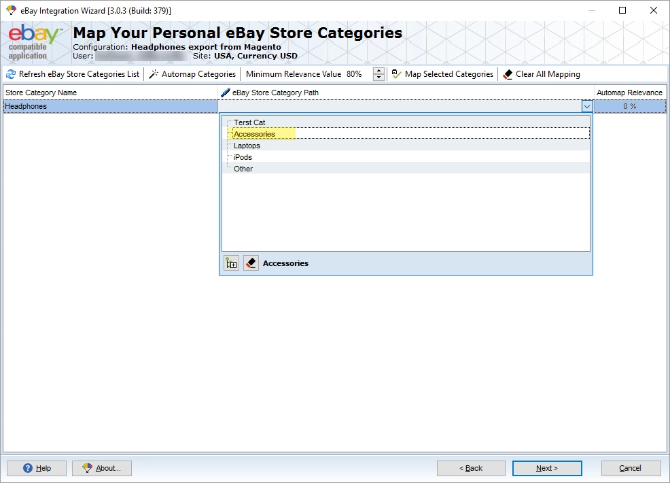Maximize the eBay Integration Wizard window
670x483 pixels.
(x=622, y=10)
